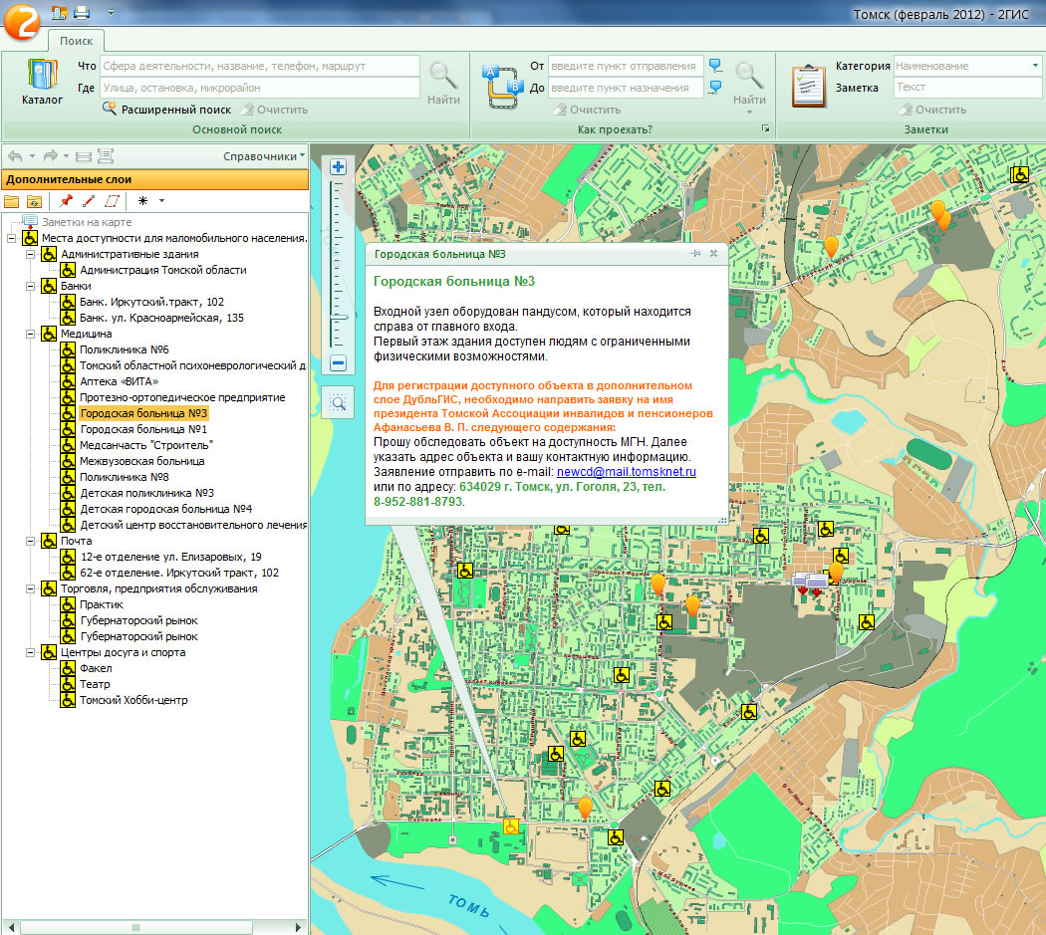Viewport: 1046px width, 935px height.
Task: Click the map zoom slider handle
Action: click(x=339, y=318)
